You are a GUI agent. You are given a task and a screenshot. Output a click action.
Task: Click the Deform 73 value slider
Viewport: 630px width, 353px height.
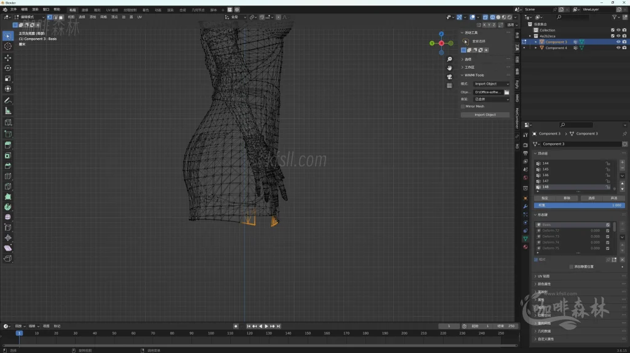[x=594, y=237]
